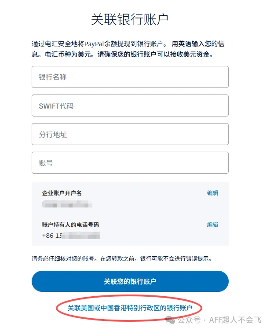This screenshot has width=270, height=331.
Task: Click the blurred business account name value
Action: coord(68,204)
